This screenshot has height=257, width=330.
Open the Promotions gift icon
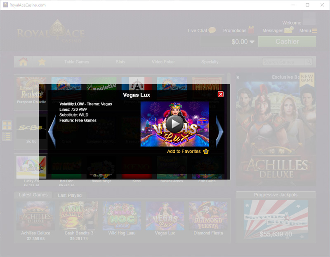pyautogui.click(x=251, y=30)
